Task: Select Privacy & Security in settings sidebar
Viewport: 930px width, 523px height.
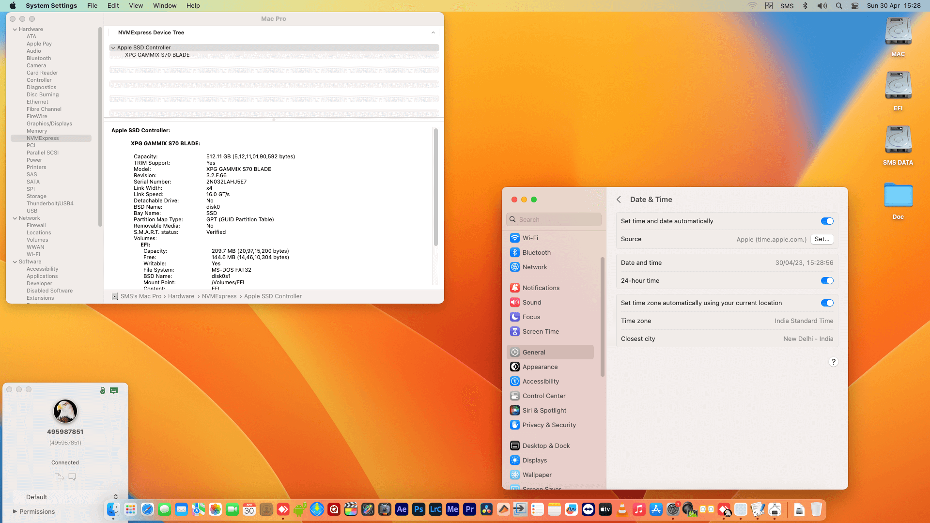Action: tap(550, 425)
